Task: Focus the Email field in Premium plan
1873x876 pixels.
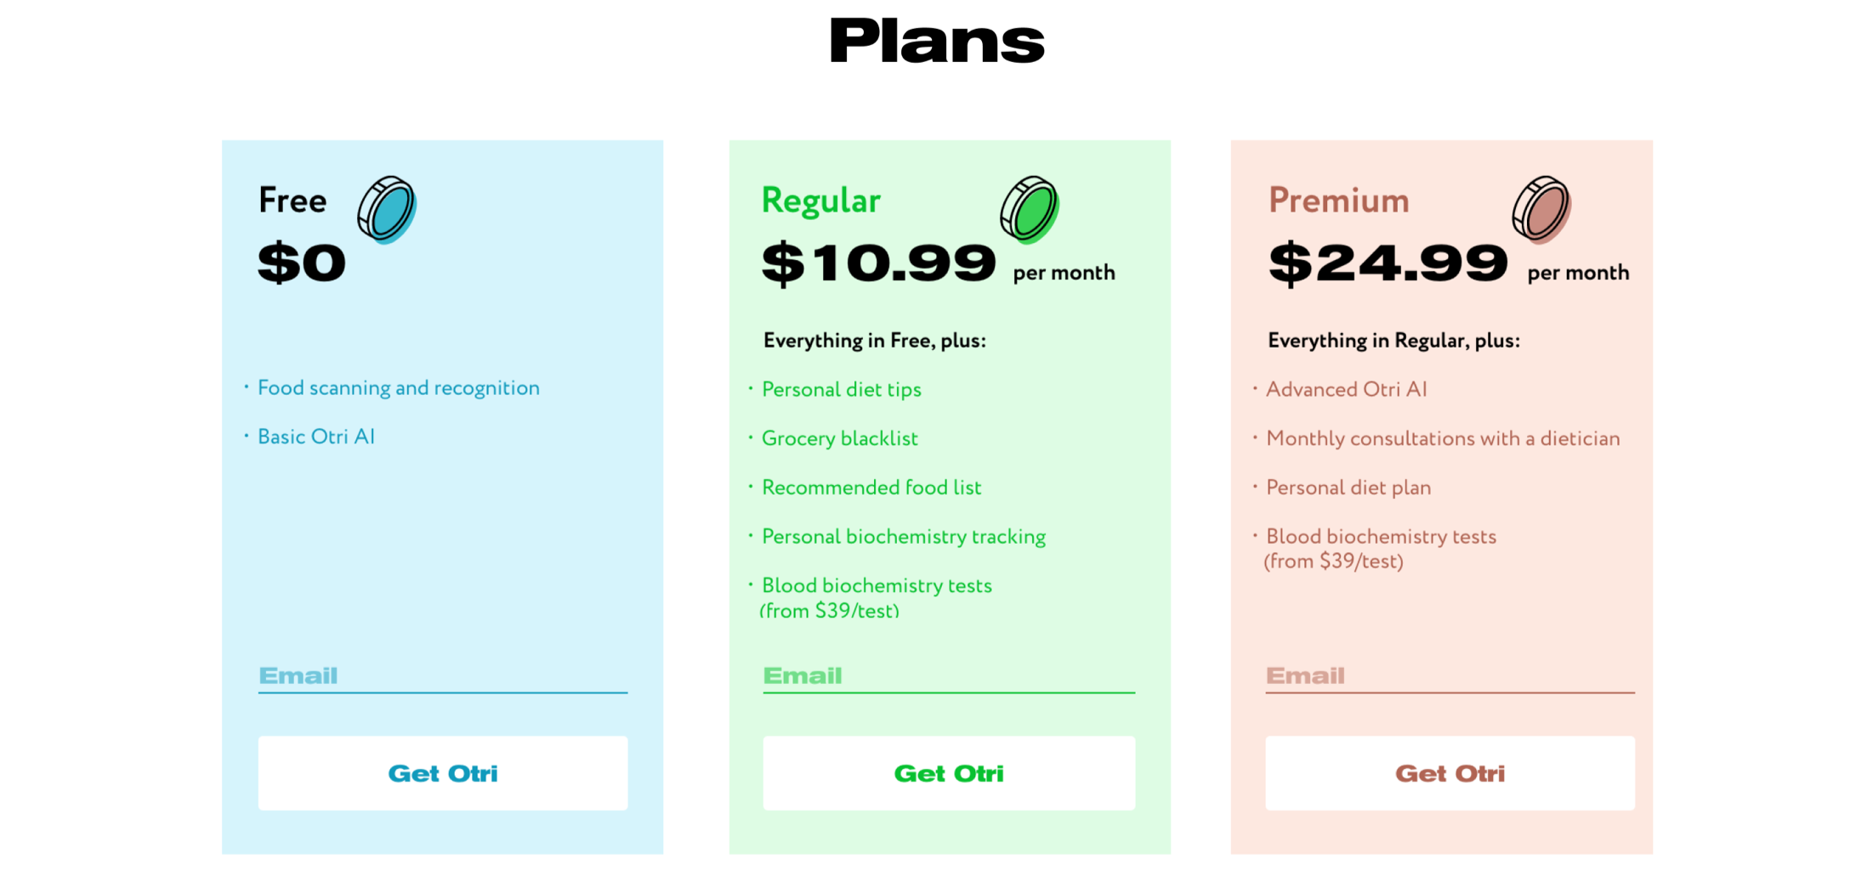Action: coord(1449,675)
